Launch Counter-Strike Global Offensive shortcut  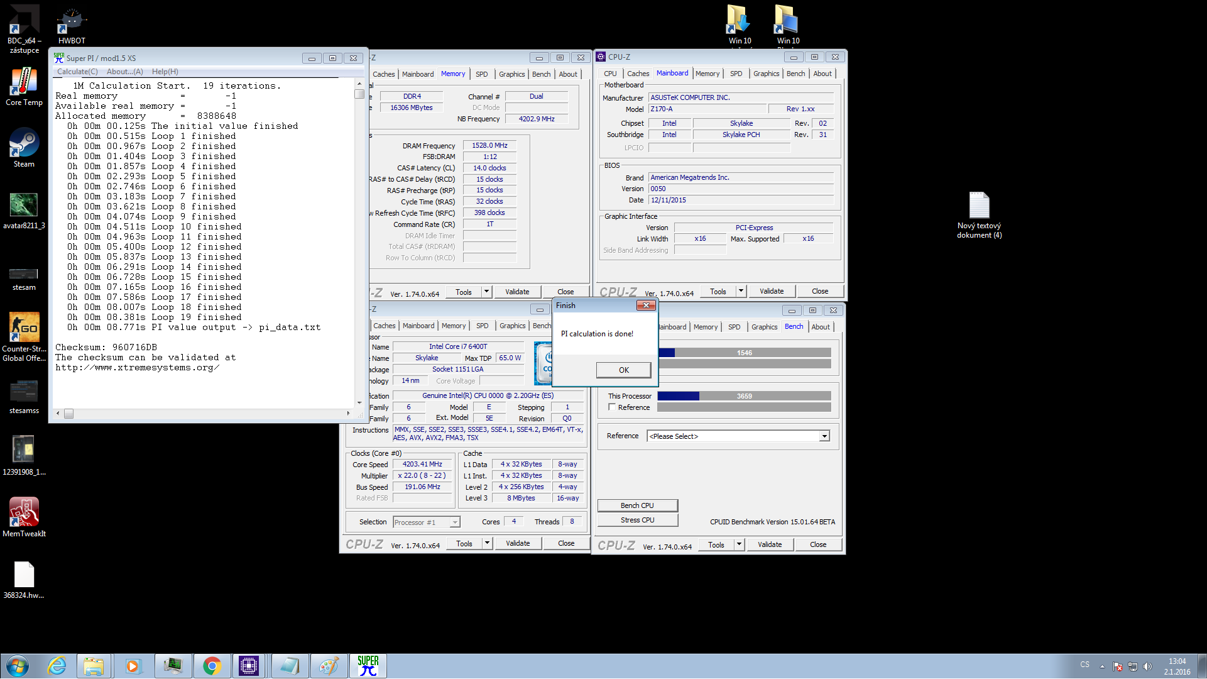pos(24,327)
